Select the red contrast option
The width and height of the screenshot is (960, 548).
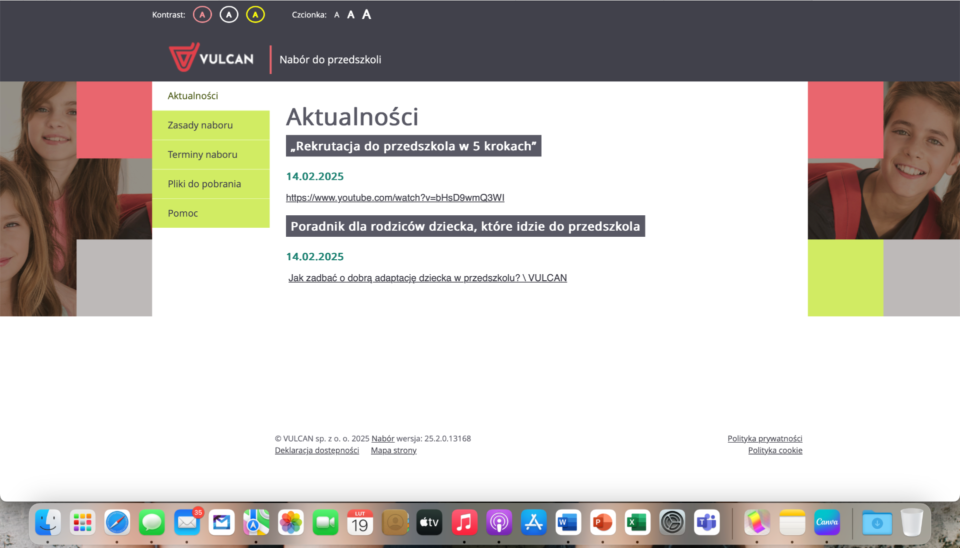[202, 15]
